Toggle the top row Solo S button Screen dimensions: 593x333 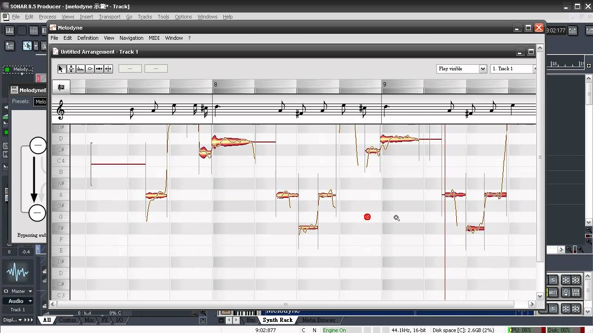pyautogui.click(x=553, y=280)
